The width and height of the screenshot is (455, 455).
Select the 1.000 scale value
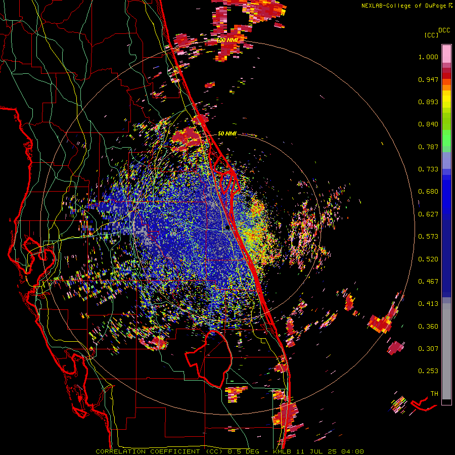tap(428, 57)
